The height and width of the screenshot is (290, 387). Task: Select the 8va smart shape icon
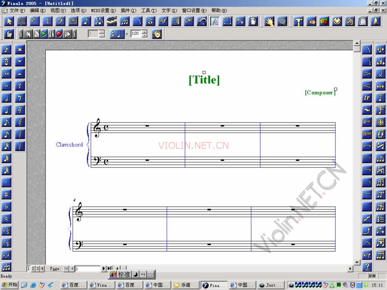pyautogui.click(x=367, y=122)
